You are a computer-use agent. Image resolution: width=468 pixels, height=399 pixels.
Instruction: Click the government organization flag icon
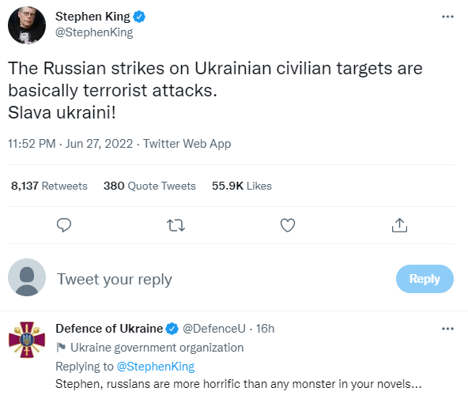click(61, 348)
